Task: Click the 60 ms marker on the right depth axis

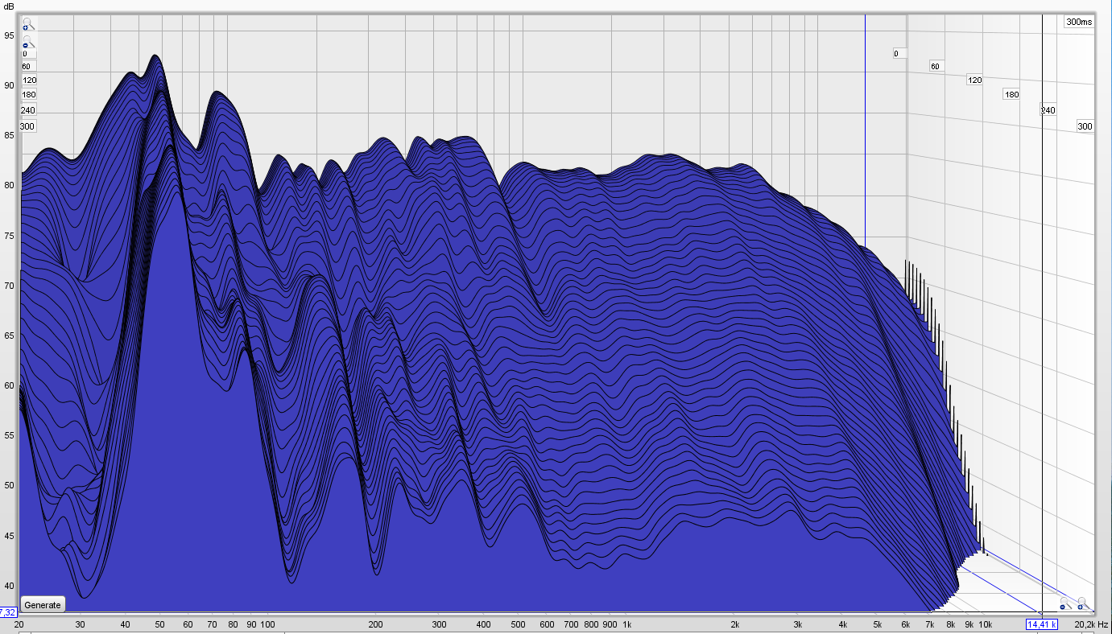Action: pos(935,66)
